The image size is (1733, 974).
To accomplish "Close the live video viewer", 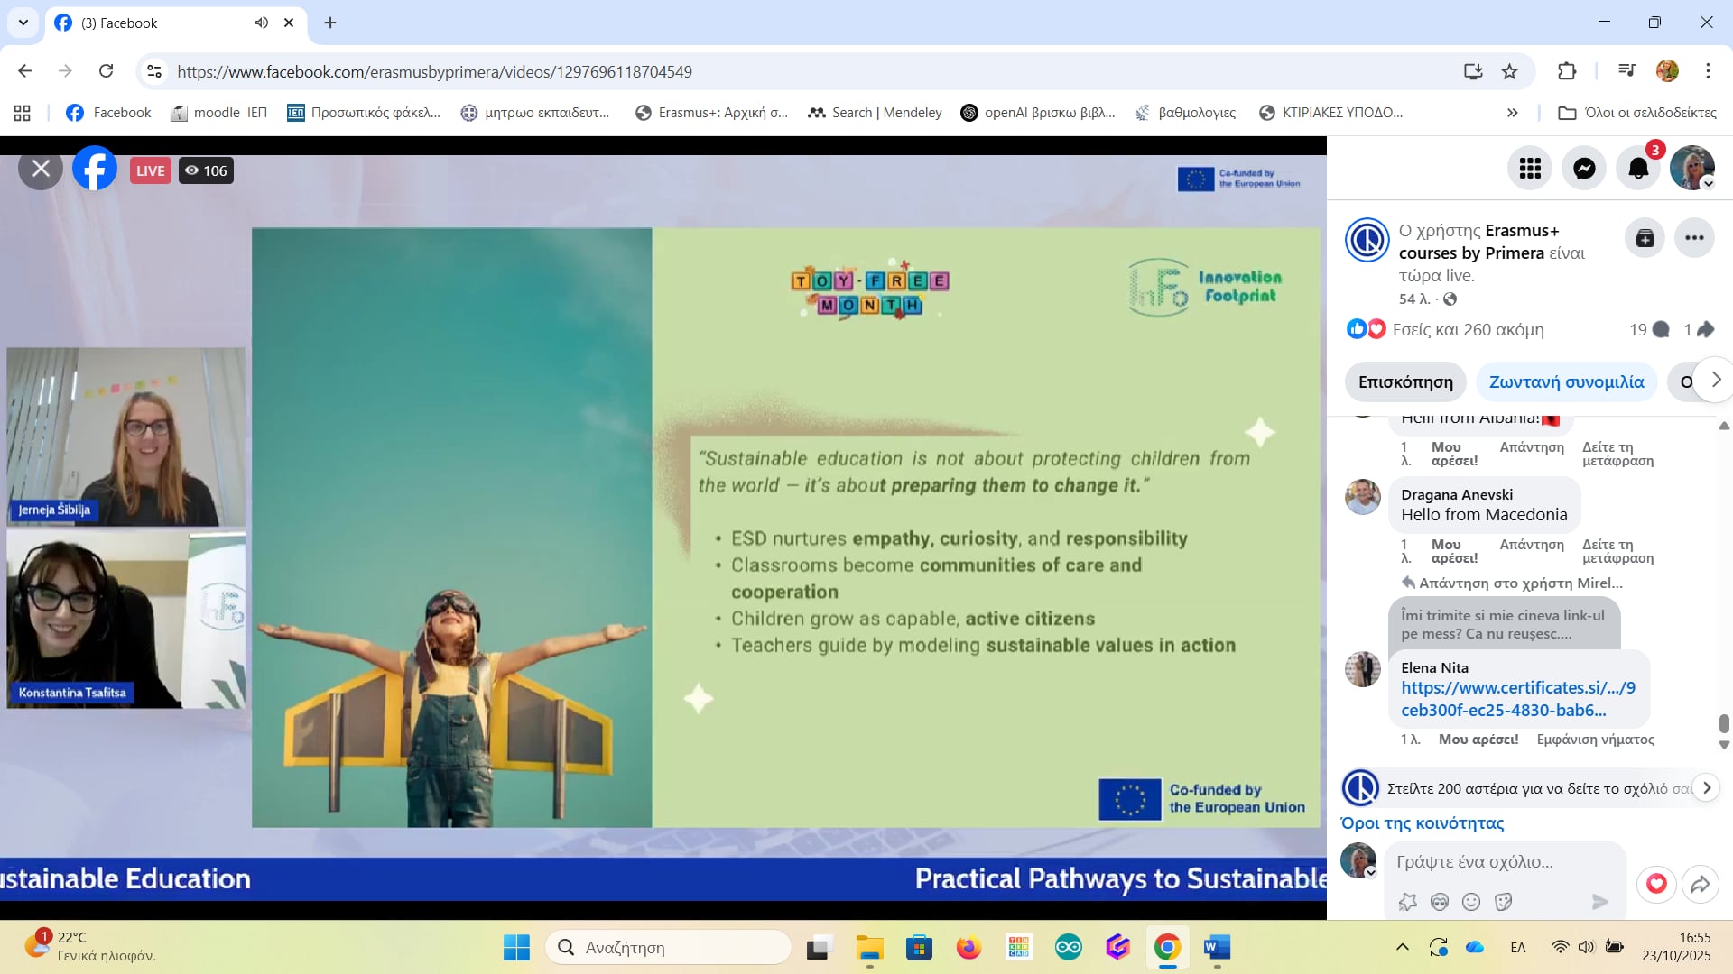I will (41, 169).
